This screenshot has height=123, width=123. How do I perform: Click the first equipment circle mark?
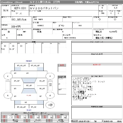tap(5, 46)
